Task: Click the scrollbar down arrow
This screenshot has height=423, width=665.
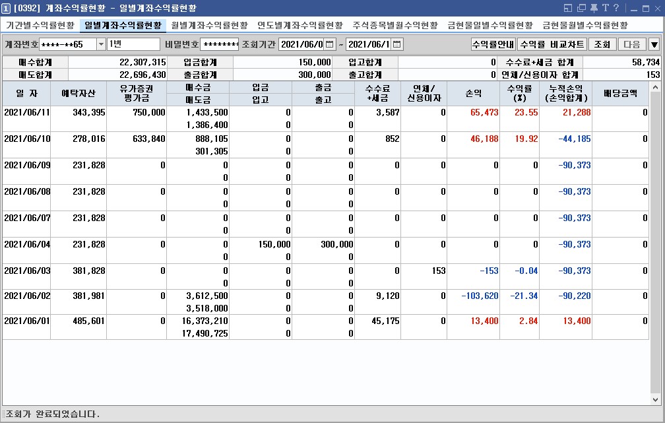Action: coord(655,400)
